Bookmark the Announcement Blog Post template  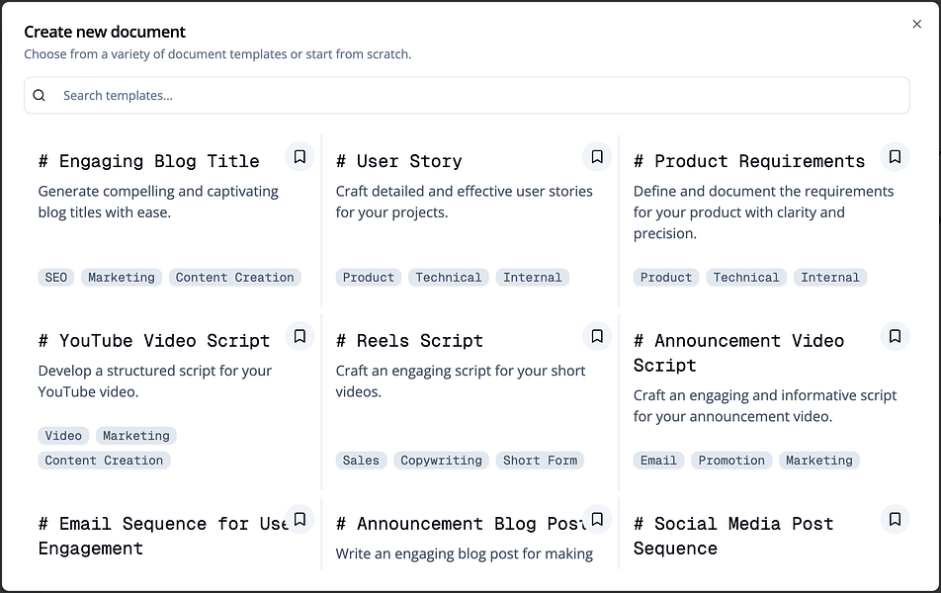597,519
